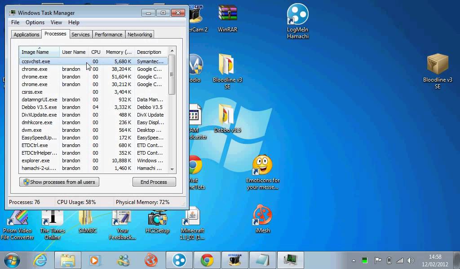Image resolution: width=460 pixels, height=269 pixels.
Task: Launch Internet Explorer from the taskbar
Action: pyautogui.click(x=40, y=260)
